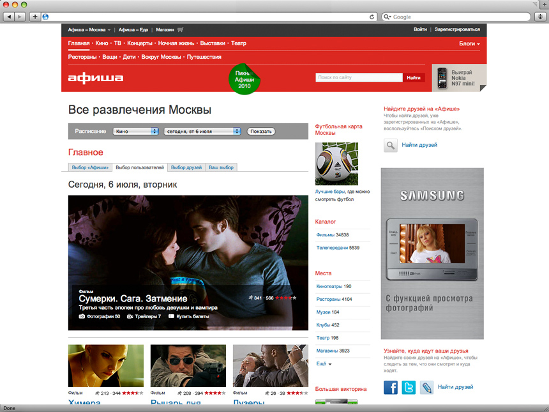Open the Магазины 3923 link
The height and width of the screenshot is (412, 549).
pos(333,351)
